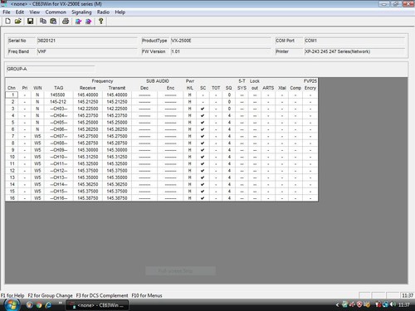
Task: Select channel number cell 1
Action: tap(12, 95)
